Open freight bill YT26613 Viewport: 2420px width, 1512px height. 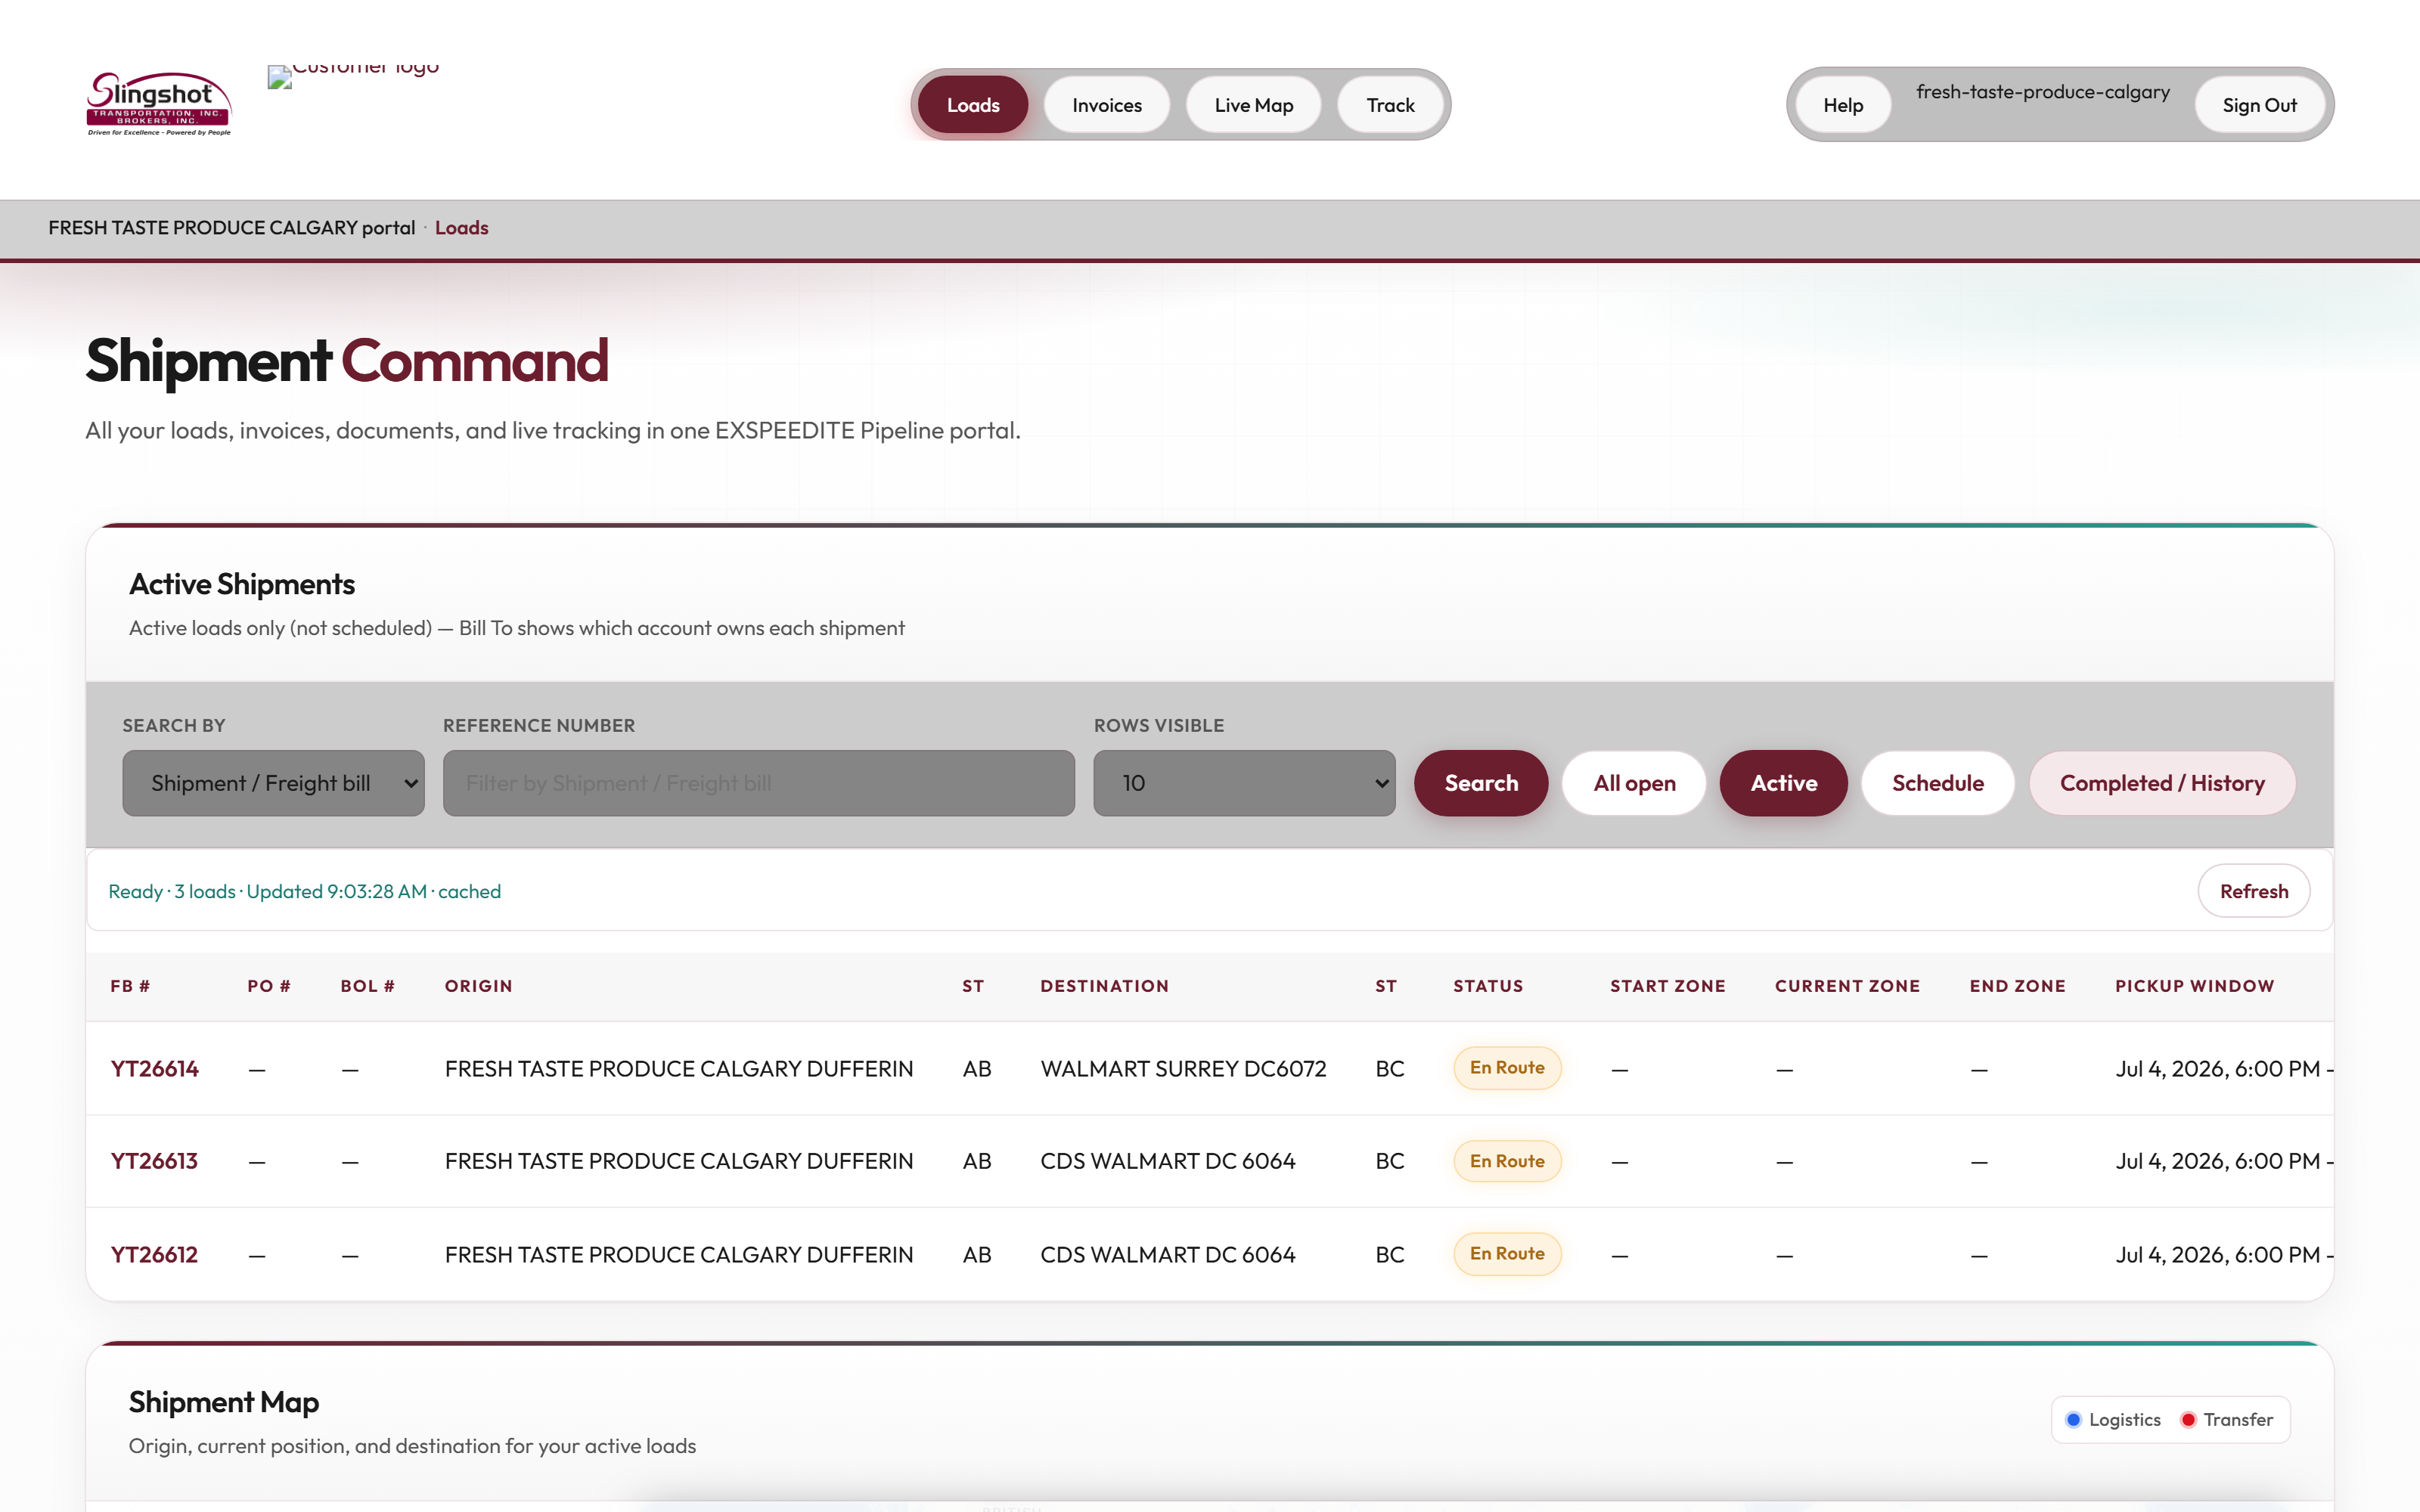point(154,1161)
